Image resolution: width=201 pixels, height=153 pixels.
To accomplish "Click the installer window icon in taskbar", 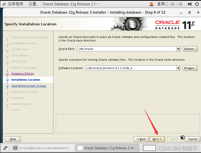I will pyautogui.click(x=80, y=148).
